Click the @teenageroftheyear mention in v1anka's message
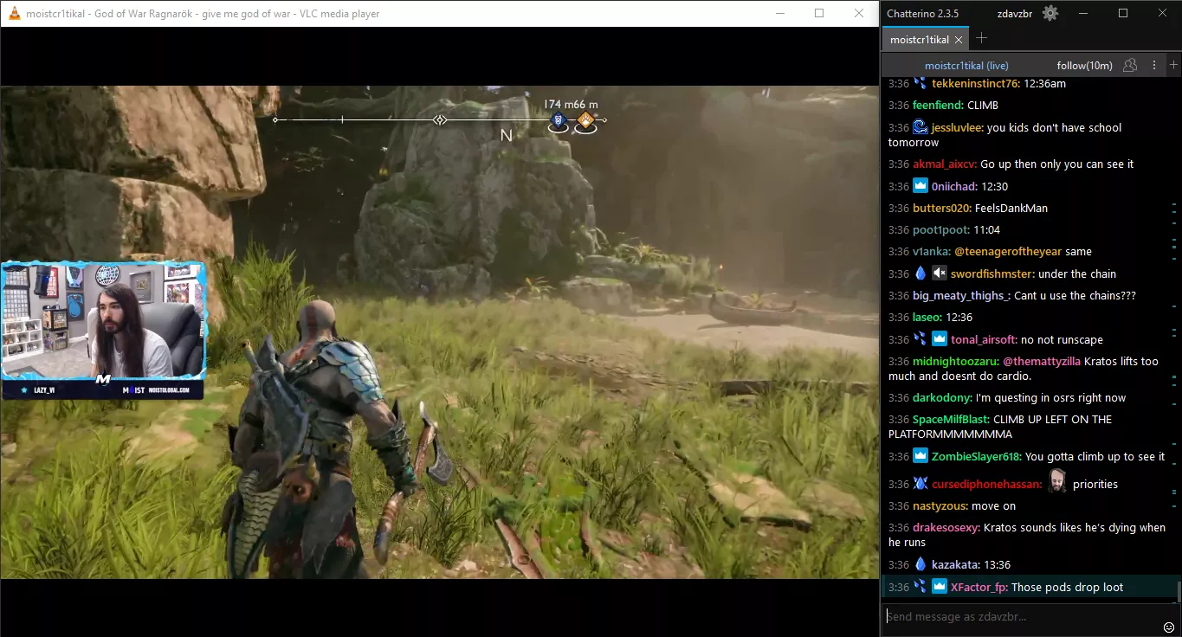 point(1007,251)
